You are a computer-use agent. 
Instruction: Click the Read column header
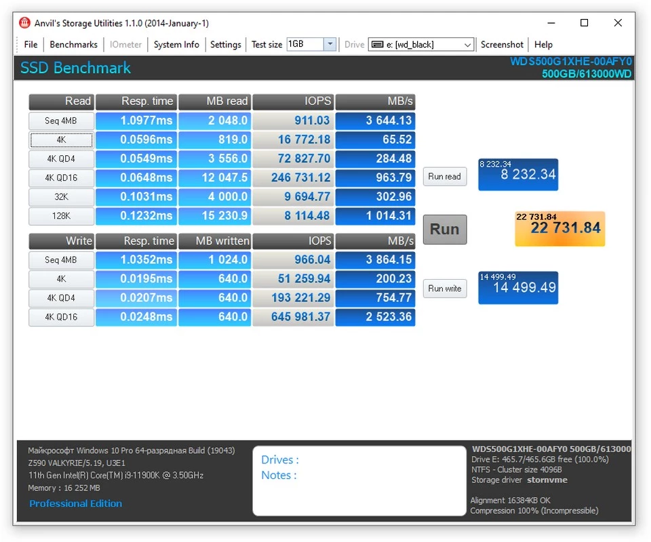click(62, 102)
